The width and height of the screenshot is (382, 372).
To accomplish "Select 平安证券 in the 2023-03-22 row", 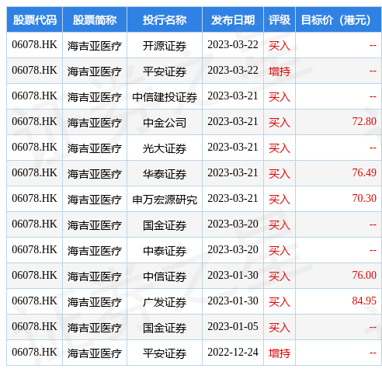I will tap(165, 71).
